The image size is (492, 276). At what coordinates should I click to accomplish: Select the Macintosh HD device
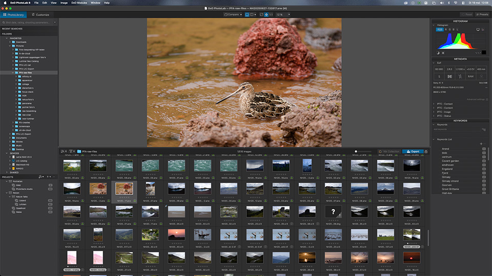(22, 165)
